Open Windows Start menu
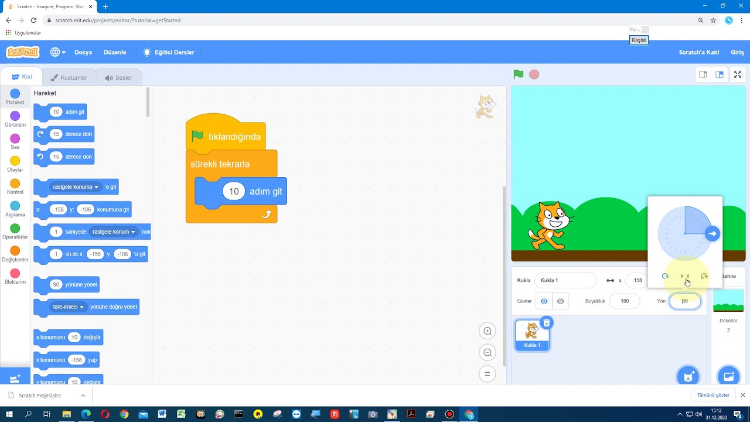750x422 pixels. (9, 414)
